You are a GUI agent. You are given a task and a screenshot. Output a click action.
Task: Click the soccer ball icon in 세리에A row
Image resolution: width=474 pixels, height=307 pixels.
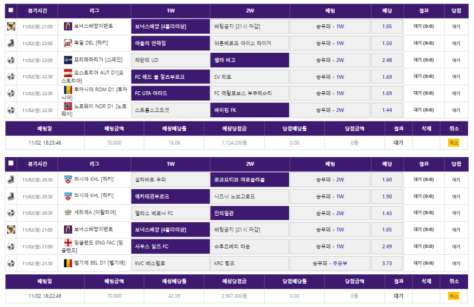pos(11,213)
